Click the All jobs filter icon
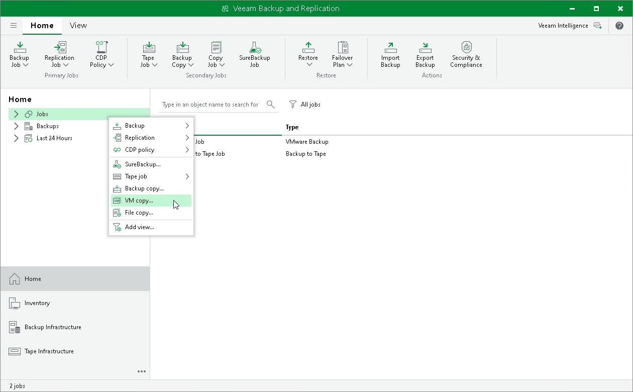The height and width of the screenshot is (392, 633). [293, 105]
